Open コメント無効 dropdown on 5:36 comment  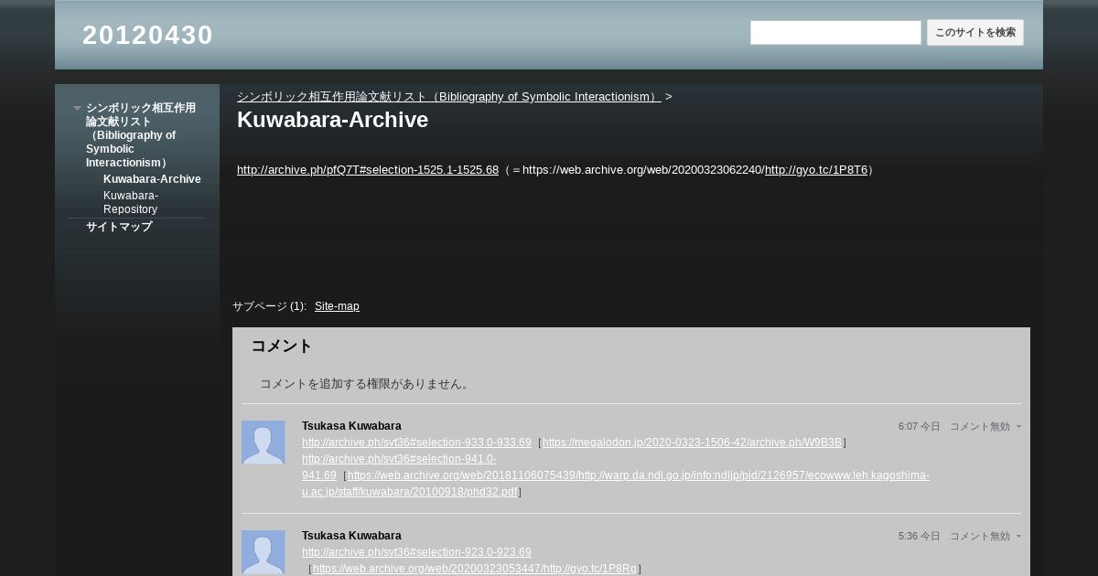pos(985,536)
